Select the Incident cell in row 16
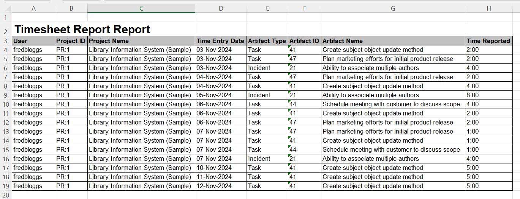The image size is (520, 199). pos(259,159)
